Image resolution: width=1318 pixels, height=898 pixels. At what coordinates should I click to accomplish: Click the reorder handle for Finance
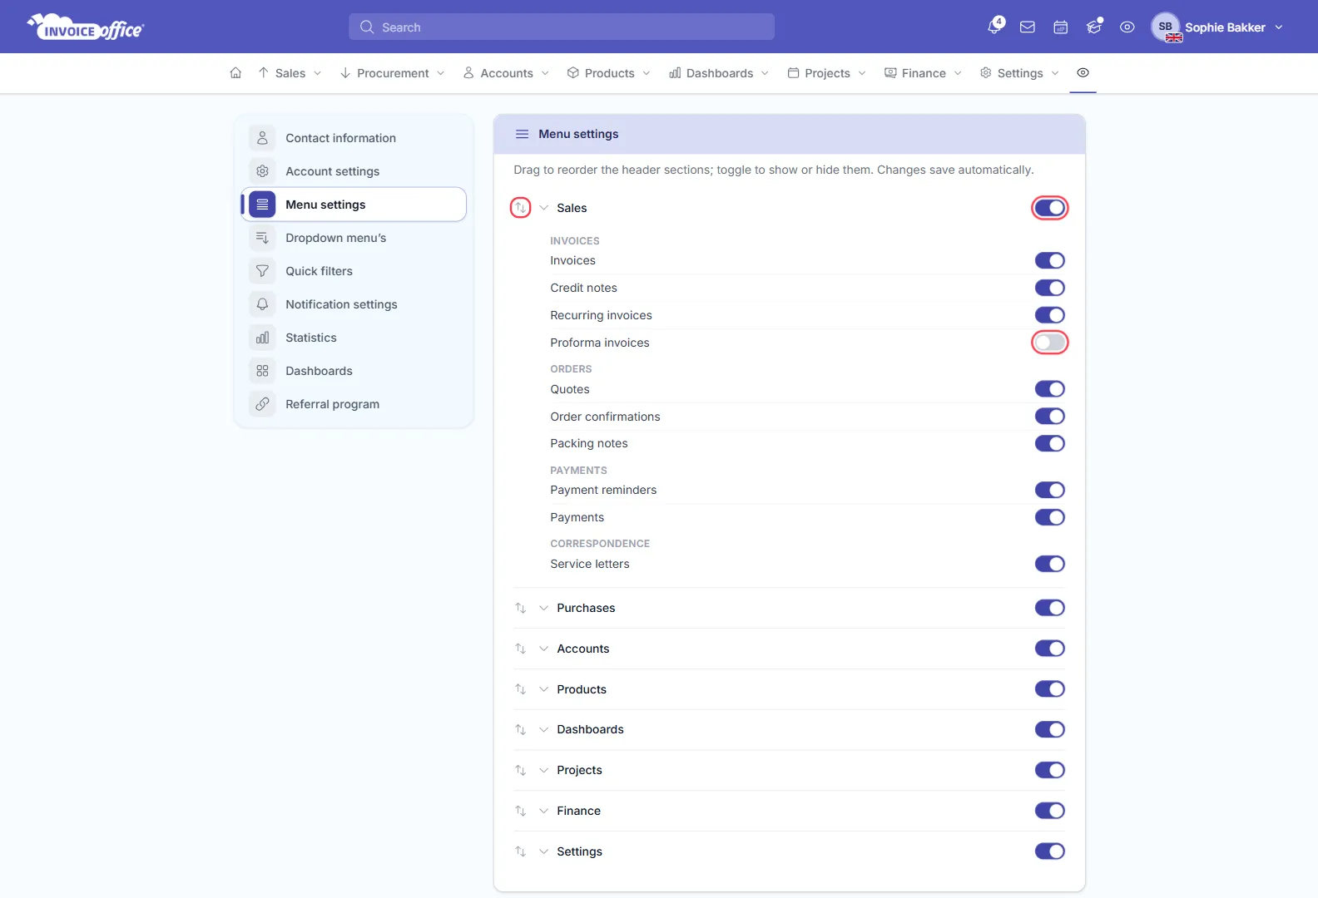(520, 811)
